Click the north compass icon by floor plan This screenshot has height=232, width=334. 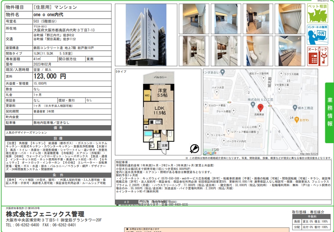point(194,148)
